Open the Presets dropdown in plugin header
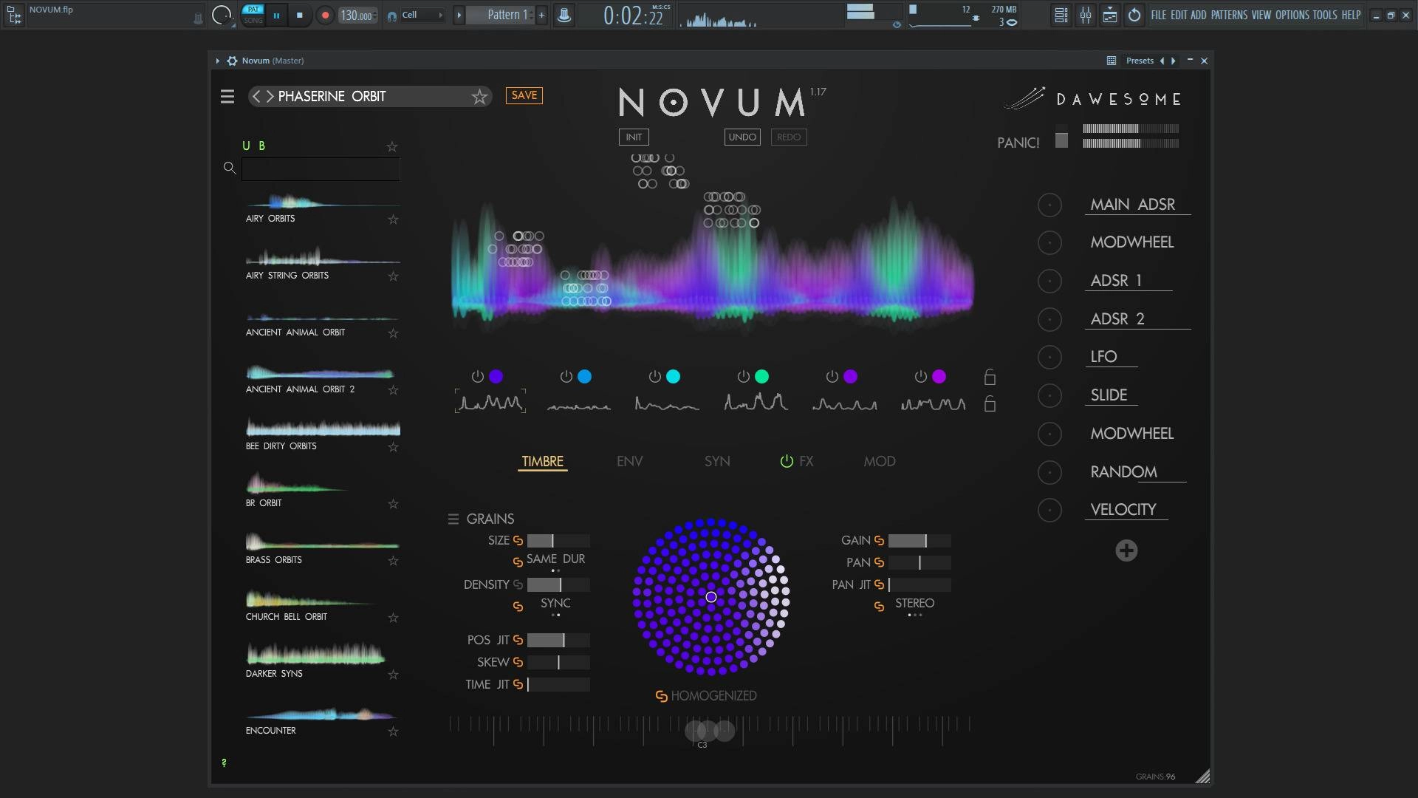Viewport: 1418px width, 798px height. [1140, 61]
